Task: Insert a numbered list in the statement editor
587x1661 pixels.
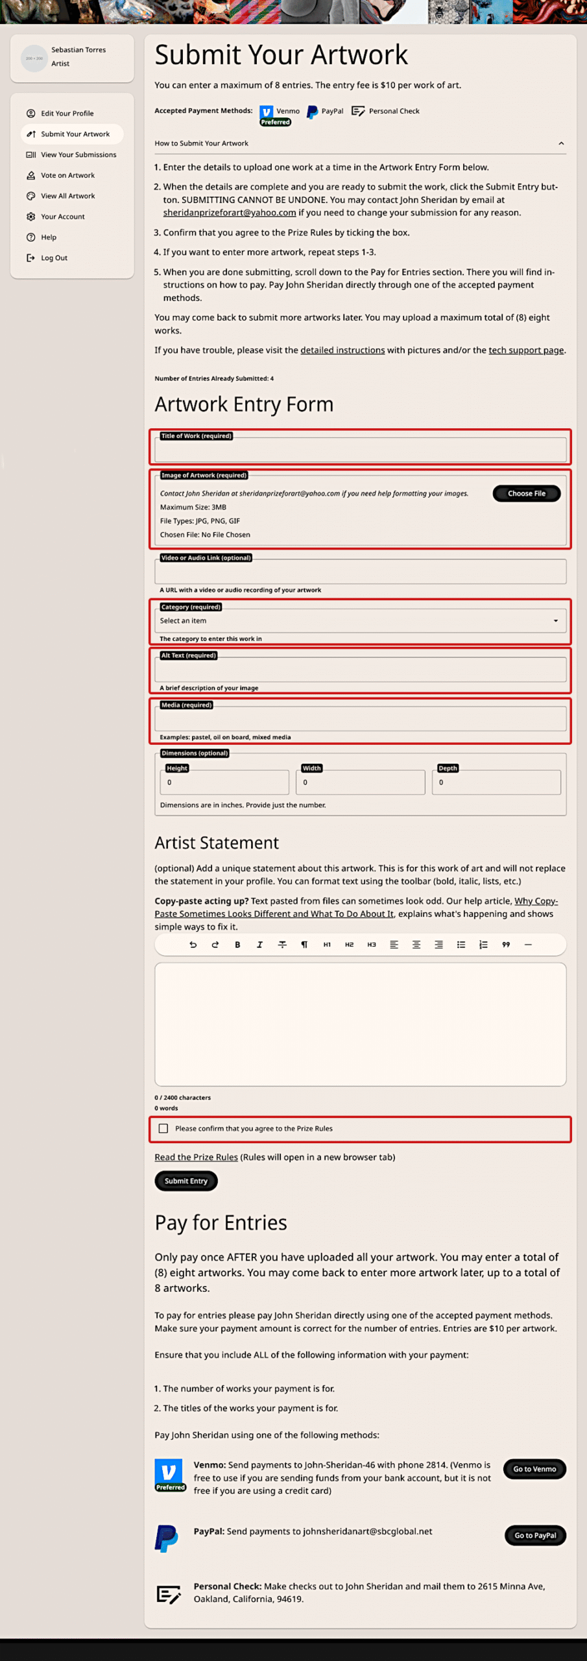Action: 483,945
